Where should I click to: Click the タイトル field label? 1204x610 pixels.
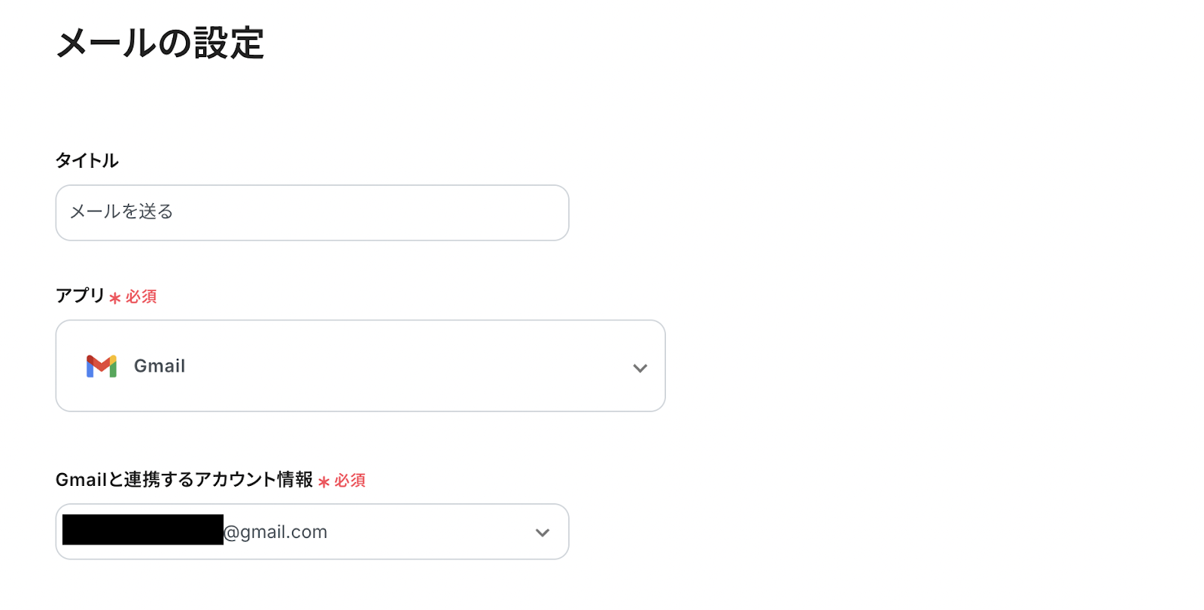(x=87, y=160)
